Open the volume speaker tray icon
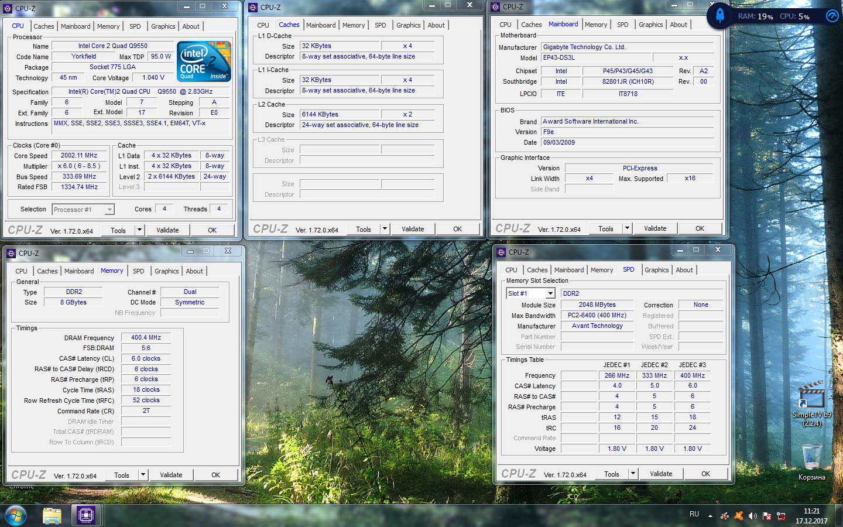Viewport: 843px width, 527px height. (753, 516)
